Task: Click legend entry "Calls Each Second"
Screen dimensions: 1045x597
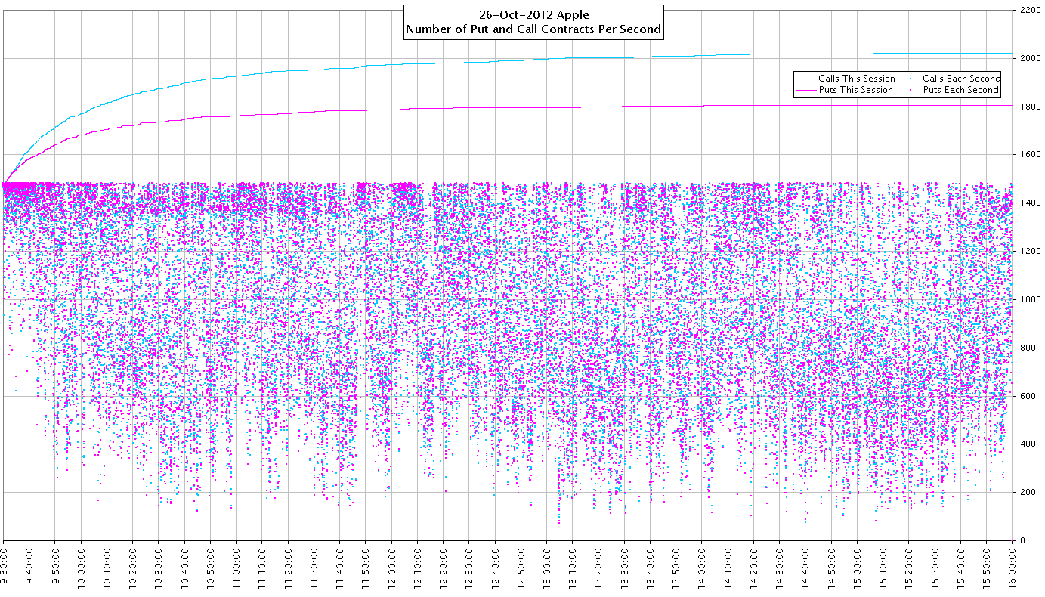Action: 961,79
